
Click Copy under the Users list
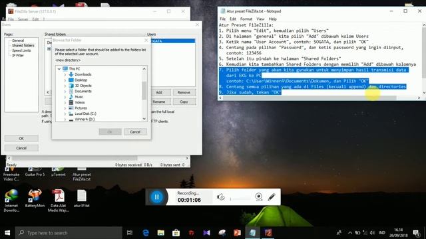(x=184, y=102)
